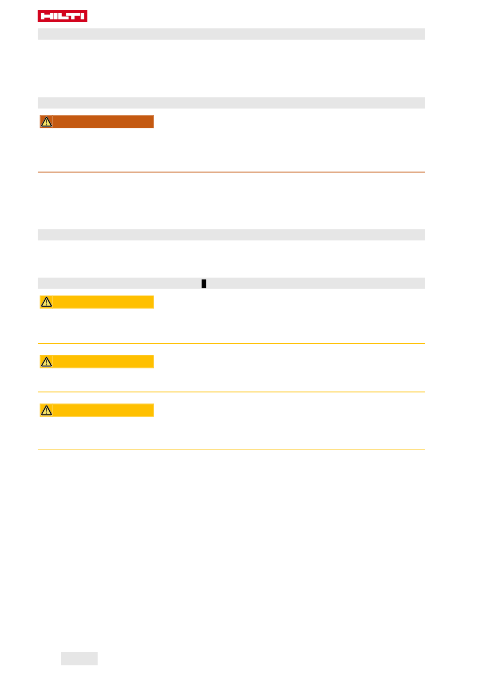Click the orange horizontal divider line
Viewport: 477px width, 679px height.
click(231, 172)
